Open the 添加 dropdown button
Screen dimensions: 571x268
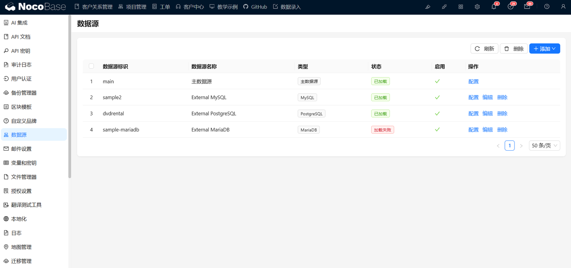(544, 48)
